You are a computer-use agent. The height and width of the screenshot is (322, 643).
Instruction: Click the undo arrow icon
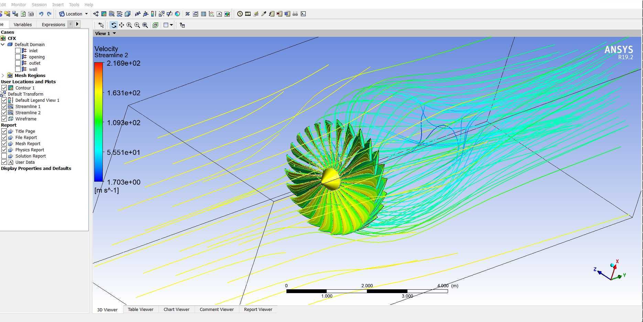pos(41,14)
